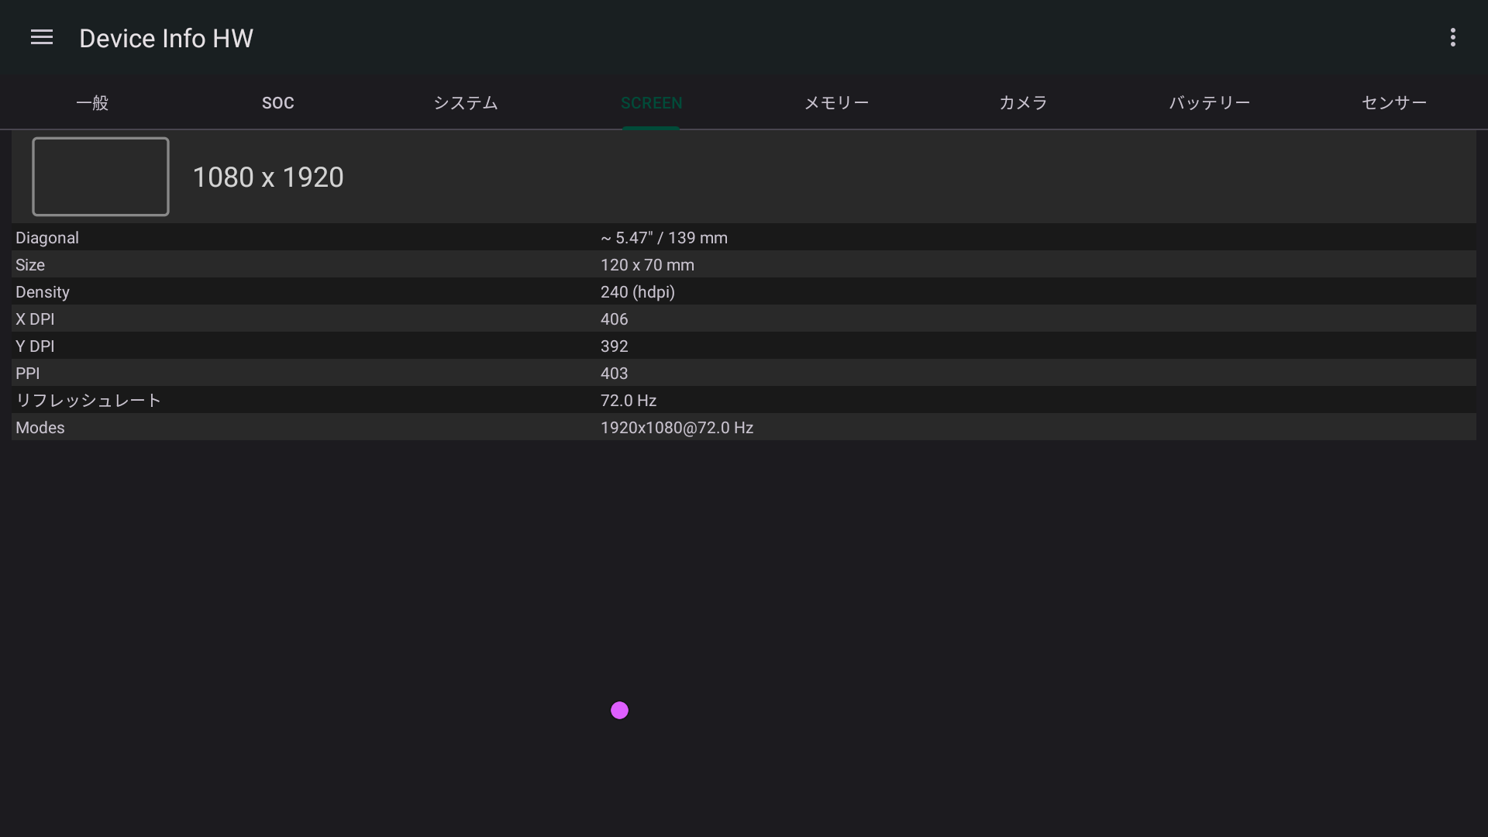
Task: Select the X DPI row
Action: [744, 319]
